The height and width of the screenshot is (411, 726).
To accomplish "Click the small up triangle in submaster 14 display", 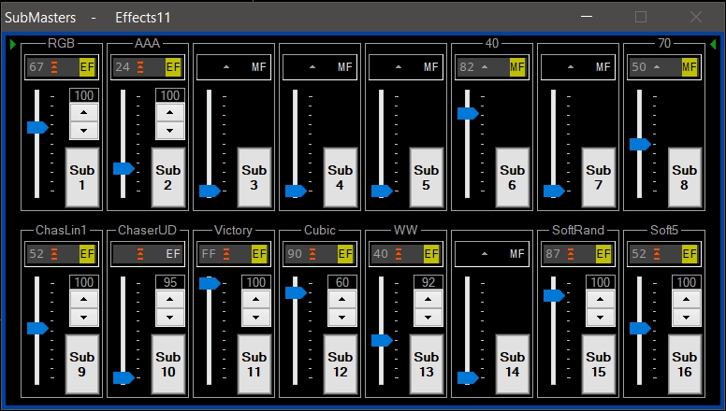I will click(x=485, y=254).
